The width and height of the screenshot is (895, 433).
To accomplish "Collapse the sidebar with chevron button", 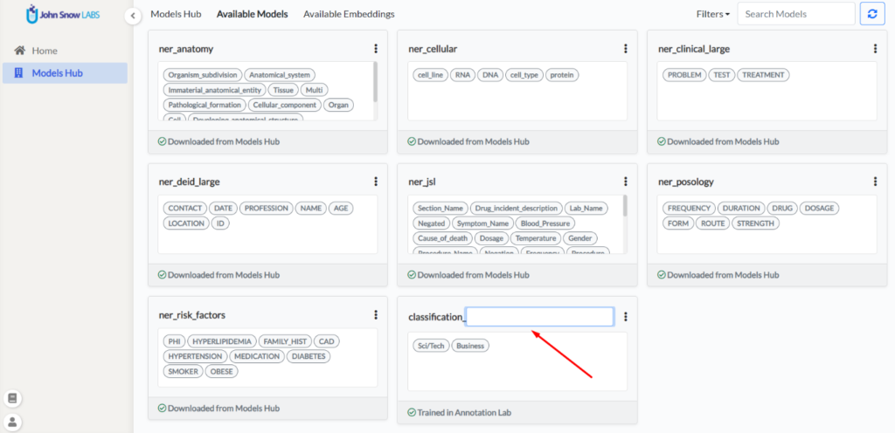I will 133,16.
